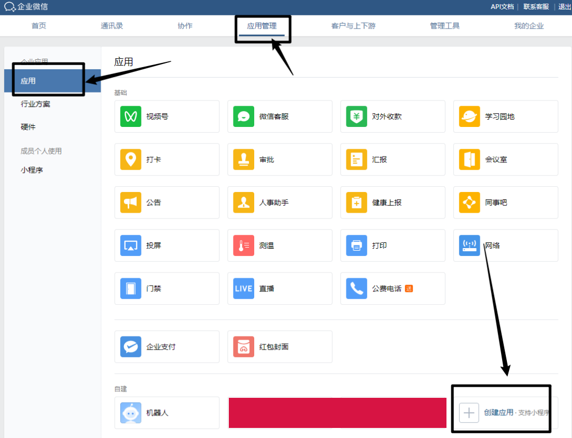This screenshot has height=438, width=572.
Task: Select the 应用管理 tab
Action: coord(262,26)
